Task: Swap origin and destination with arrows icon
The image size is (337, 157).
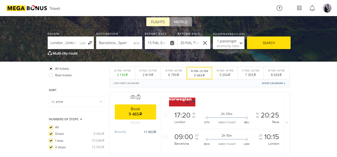Action: 90,43
